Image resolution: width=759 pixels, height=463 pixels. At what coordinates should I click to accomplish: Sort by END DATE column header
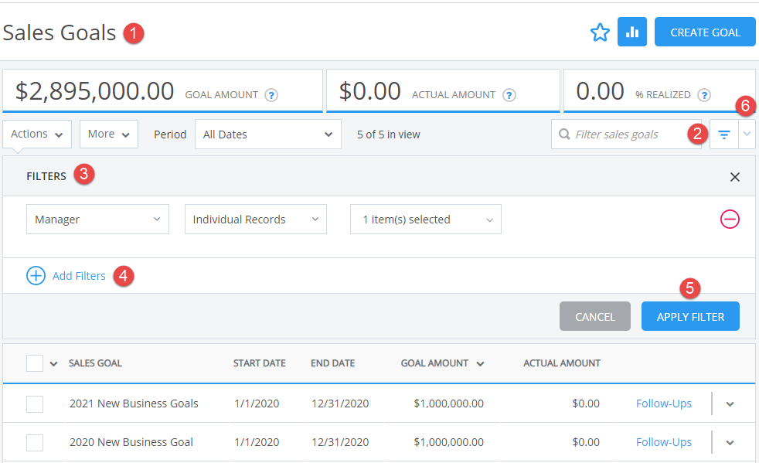tap(332, 363)
